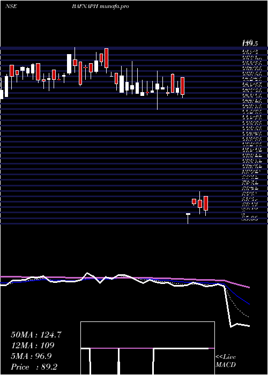Viewport: 268px width, 375px height.
Task: Click the NSE exchange label
Action: pos(11,6)
